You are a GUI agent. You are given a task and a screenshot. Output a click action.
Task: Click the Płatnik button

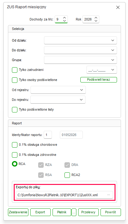click(62, 212)
